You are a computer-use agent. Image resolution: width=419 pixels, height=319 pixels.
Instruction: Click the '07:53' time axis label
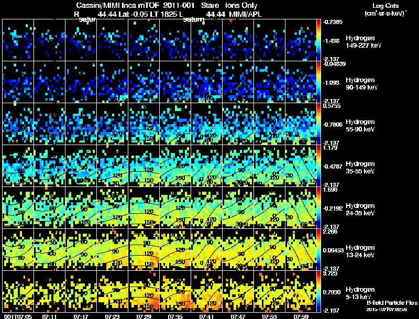pos(269,316)
